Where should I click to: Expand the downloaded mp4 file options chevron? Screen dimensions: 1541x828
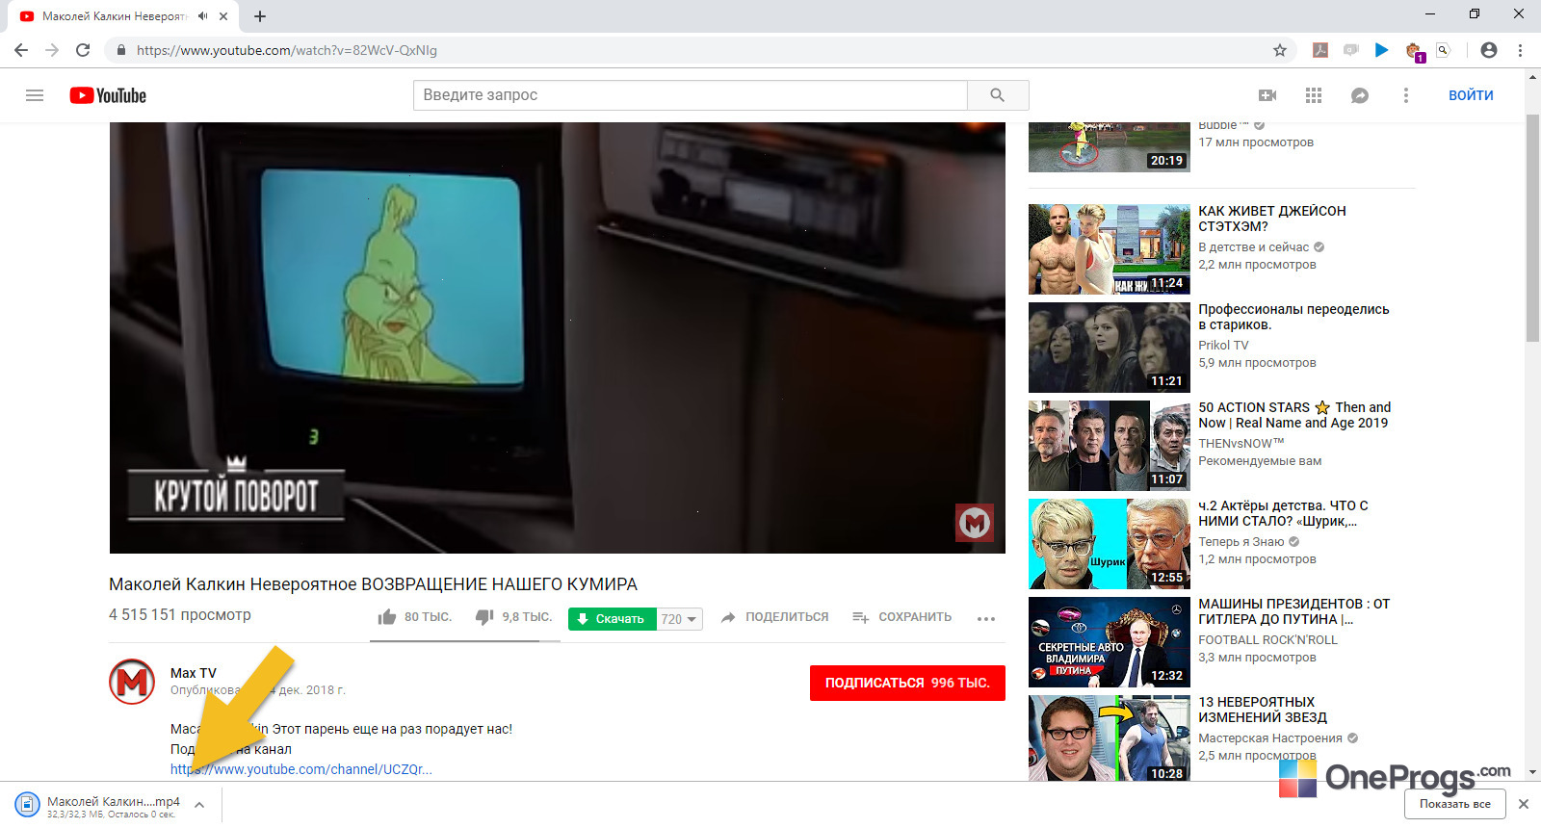pyautogui.click(x=199, y=805)
